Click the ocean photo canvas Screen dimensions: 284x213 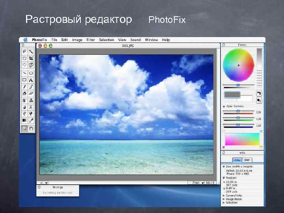pos(127,114)
